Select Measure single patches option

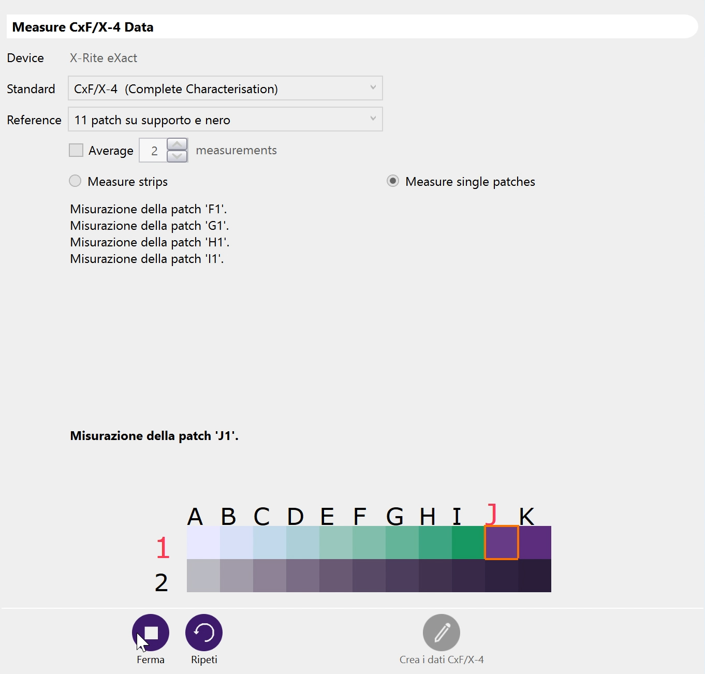point(393,181)
